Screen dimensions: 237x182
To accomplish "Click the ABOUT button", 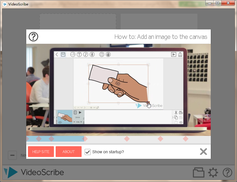I will 69,152.
